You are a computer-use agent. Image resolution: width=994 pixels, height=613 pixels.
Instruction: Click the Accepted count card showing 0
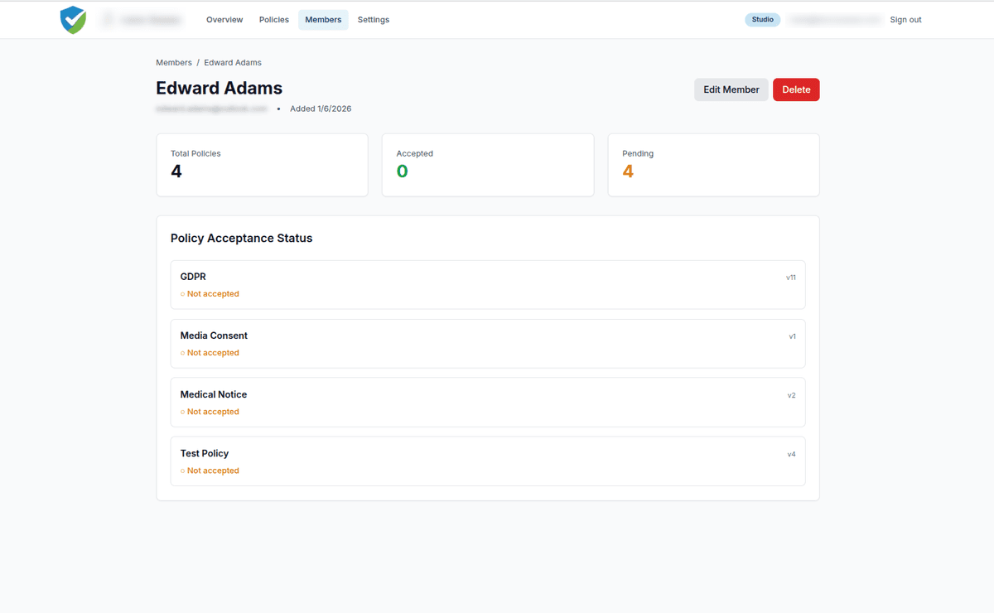(487, 164)
